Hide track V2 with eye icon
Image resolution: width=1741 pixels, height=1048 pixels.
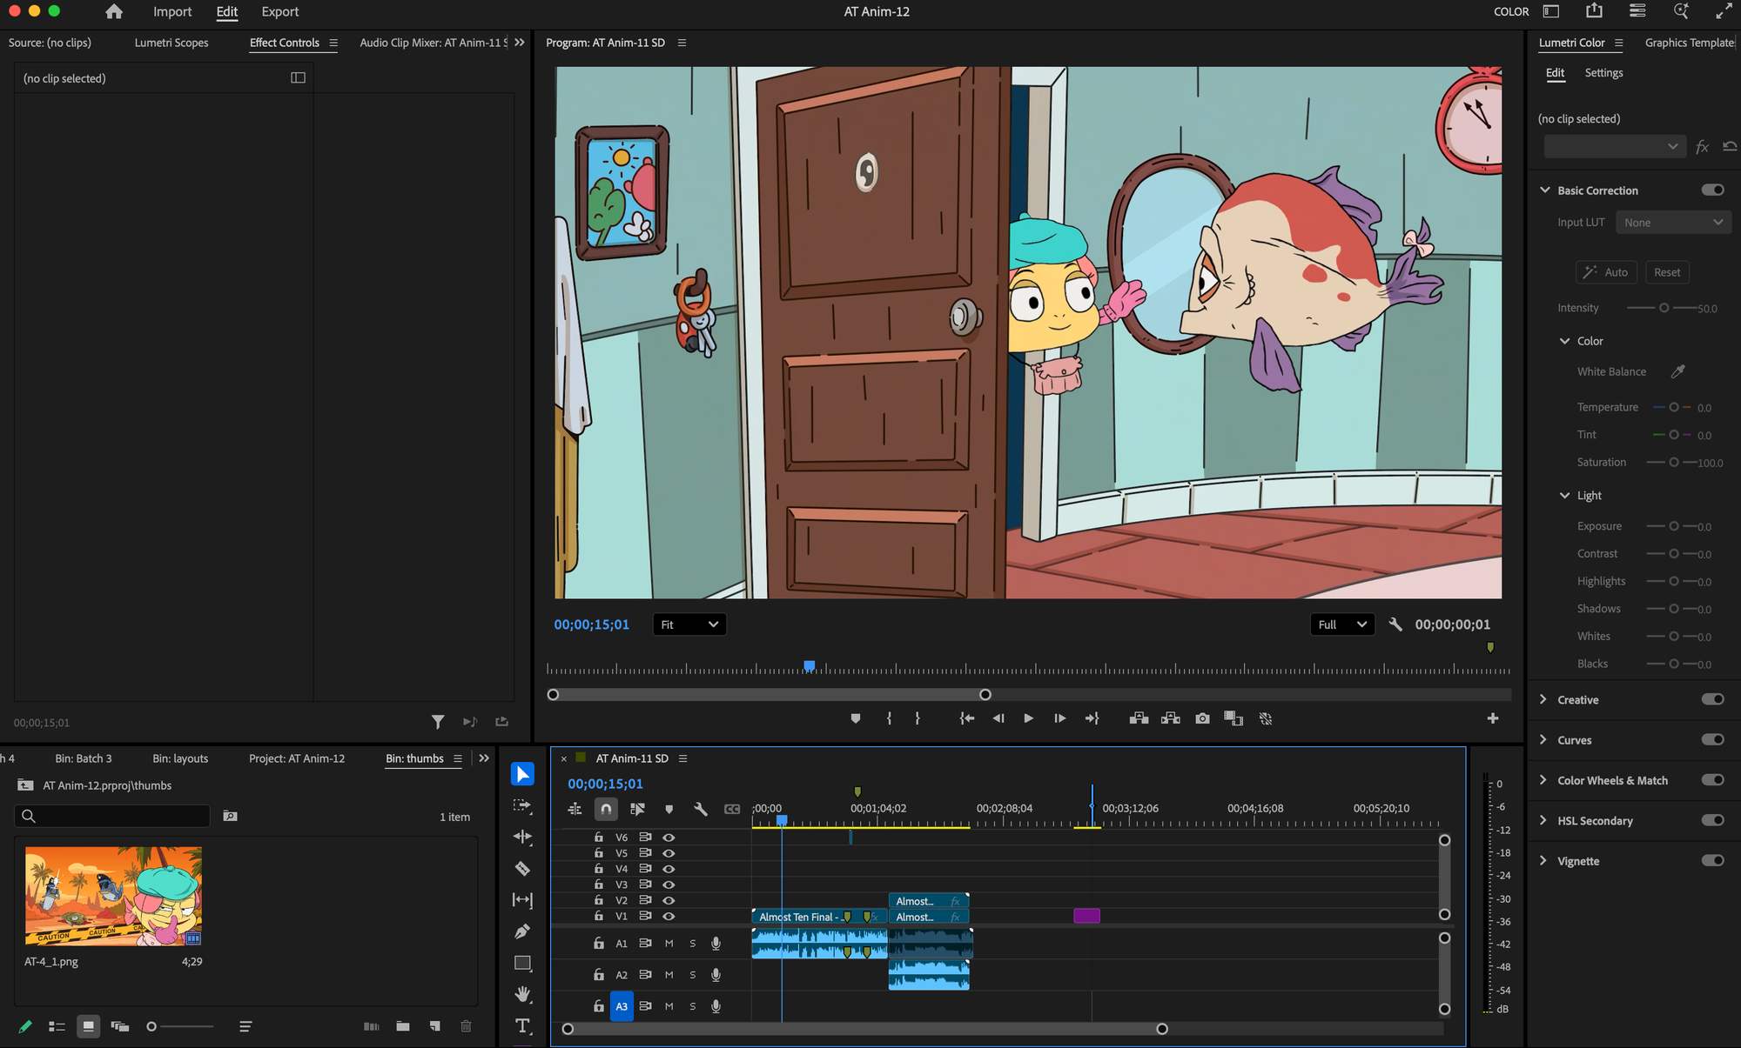click(669, 900)
